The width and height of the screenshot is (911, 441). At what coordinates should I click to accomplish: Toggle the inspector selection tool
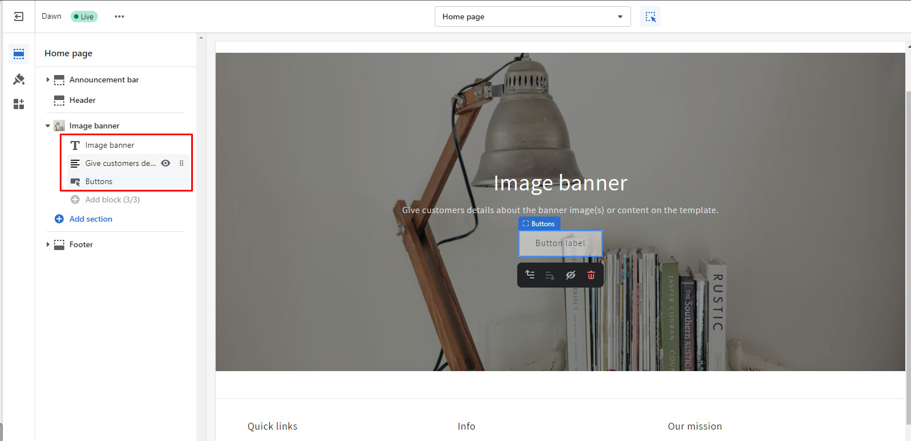tap(650, 16)
